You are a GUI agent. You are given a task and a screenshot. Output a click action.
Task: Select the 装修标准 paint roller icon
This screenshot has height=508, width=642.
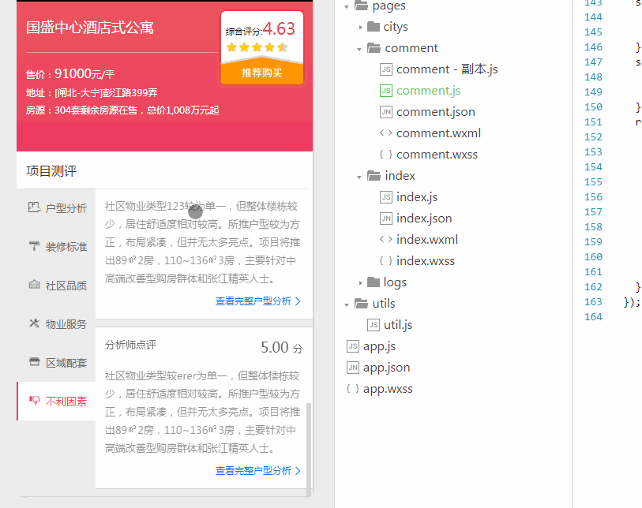point(34,246)
